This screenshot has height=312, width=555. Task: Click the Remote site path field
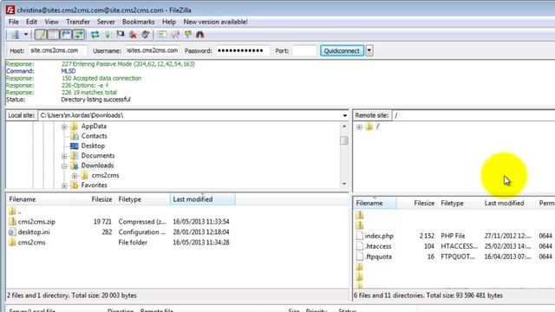(473, 115)
